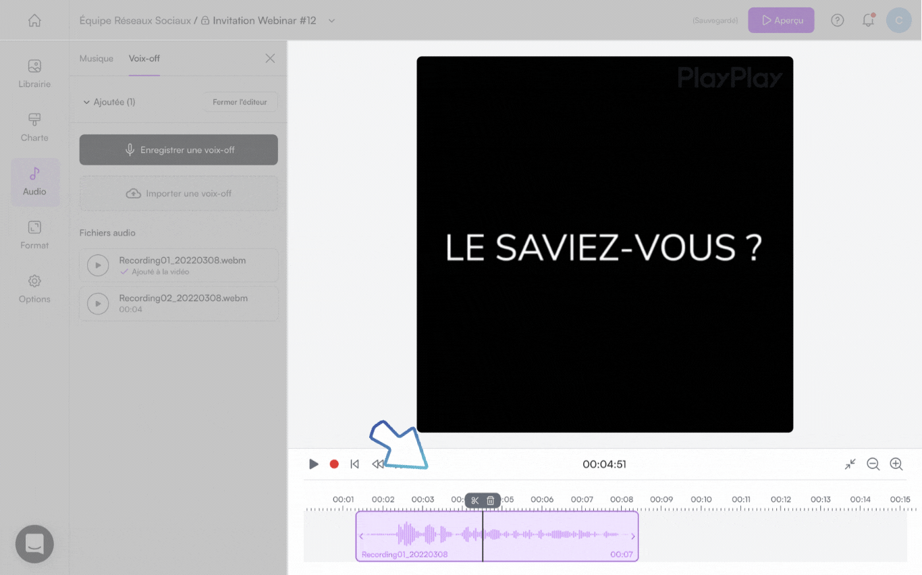Close the voix-off panel
Image resolution: width=922 pixels, height=575 pixels.
click(270, 58)
